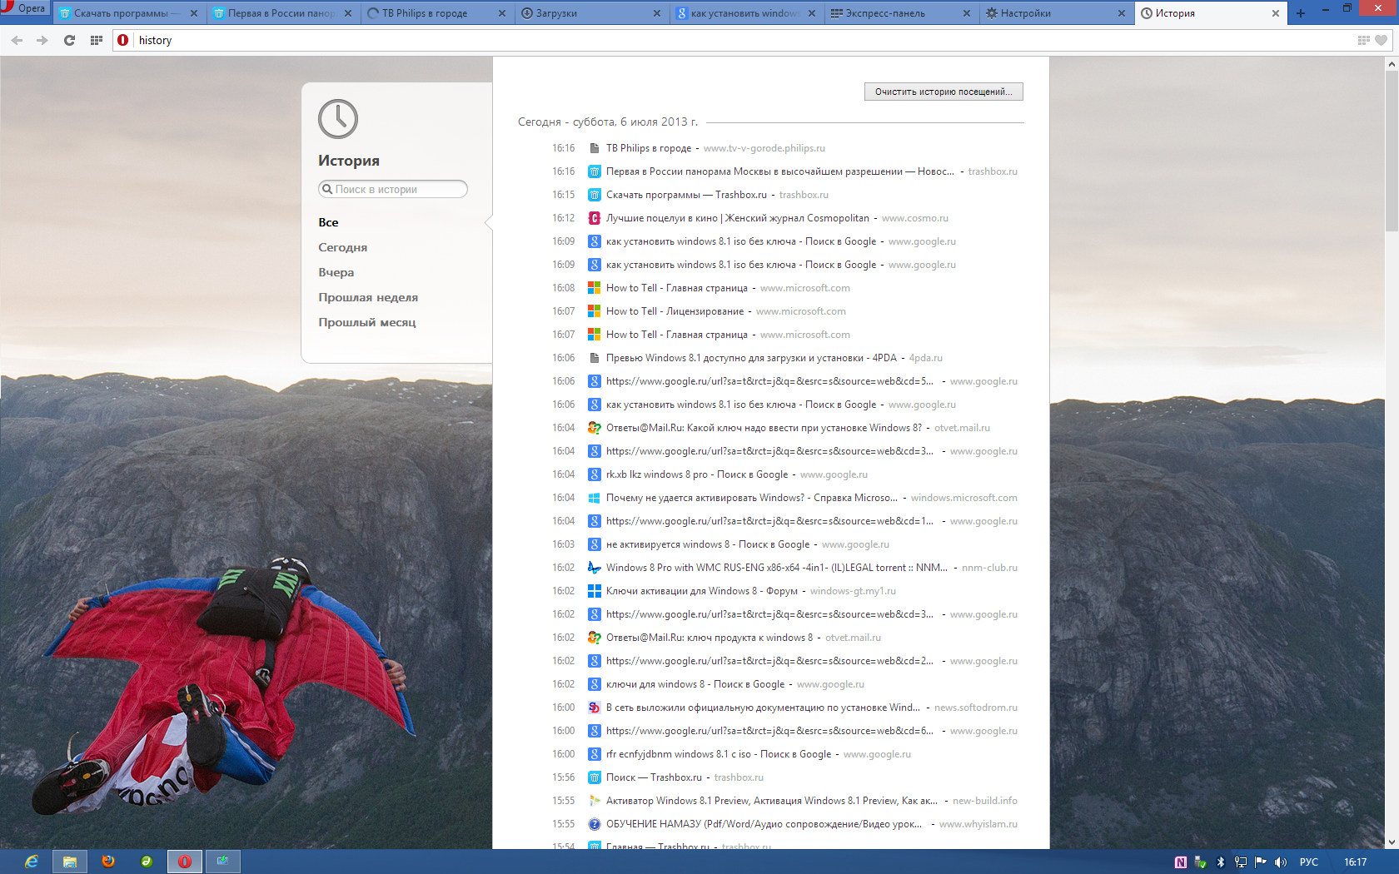Open 'Какой ключ надо ввести' Mail.Ru entry

point(764,428)
